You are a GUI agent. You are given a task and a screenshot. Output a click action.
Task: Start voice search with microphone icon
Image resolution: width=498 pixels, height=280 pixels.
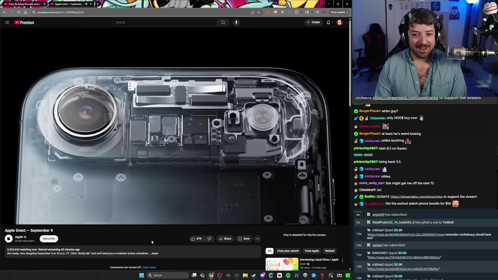(x=236, y=22)
